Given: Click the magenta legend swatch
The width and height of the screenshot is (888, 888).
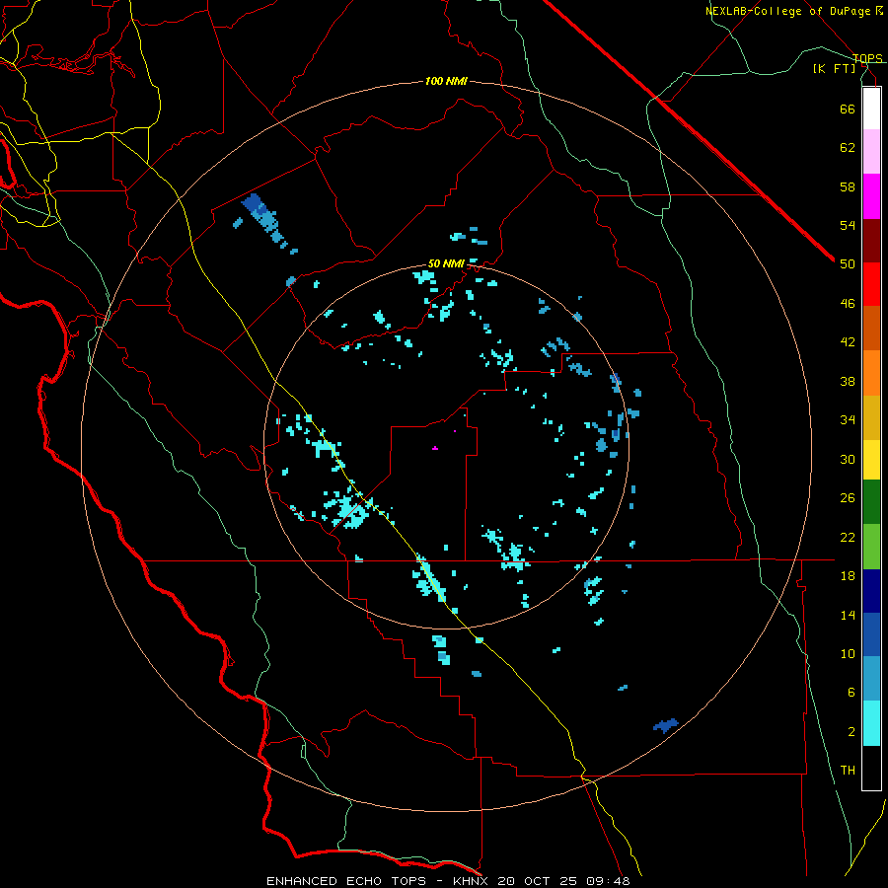Looking at the screenshot, I should 871,196.
